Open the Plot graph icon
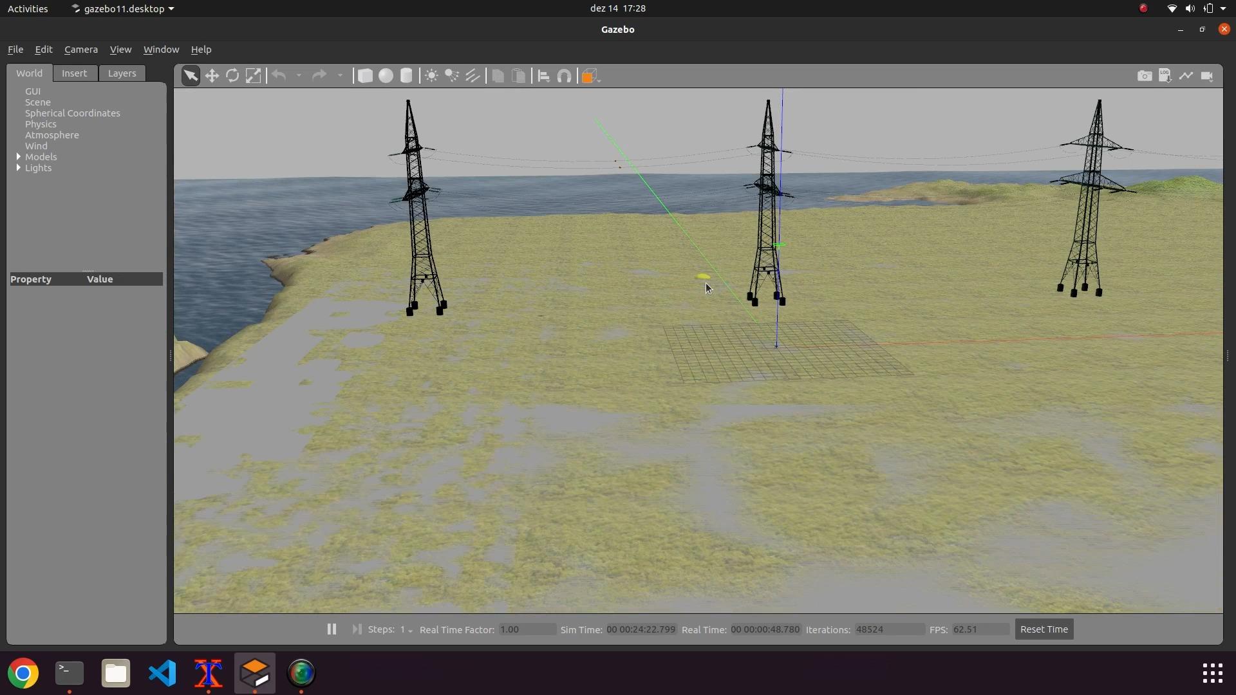Screen dimensions: 1236x695 coord(1186,76)
